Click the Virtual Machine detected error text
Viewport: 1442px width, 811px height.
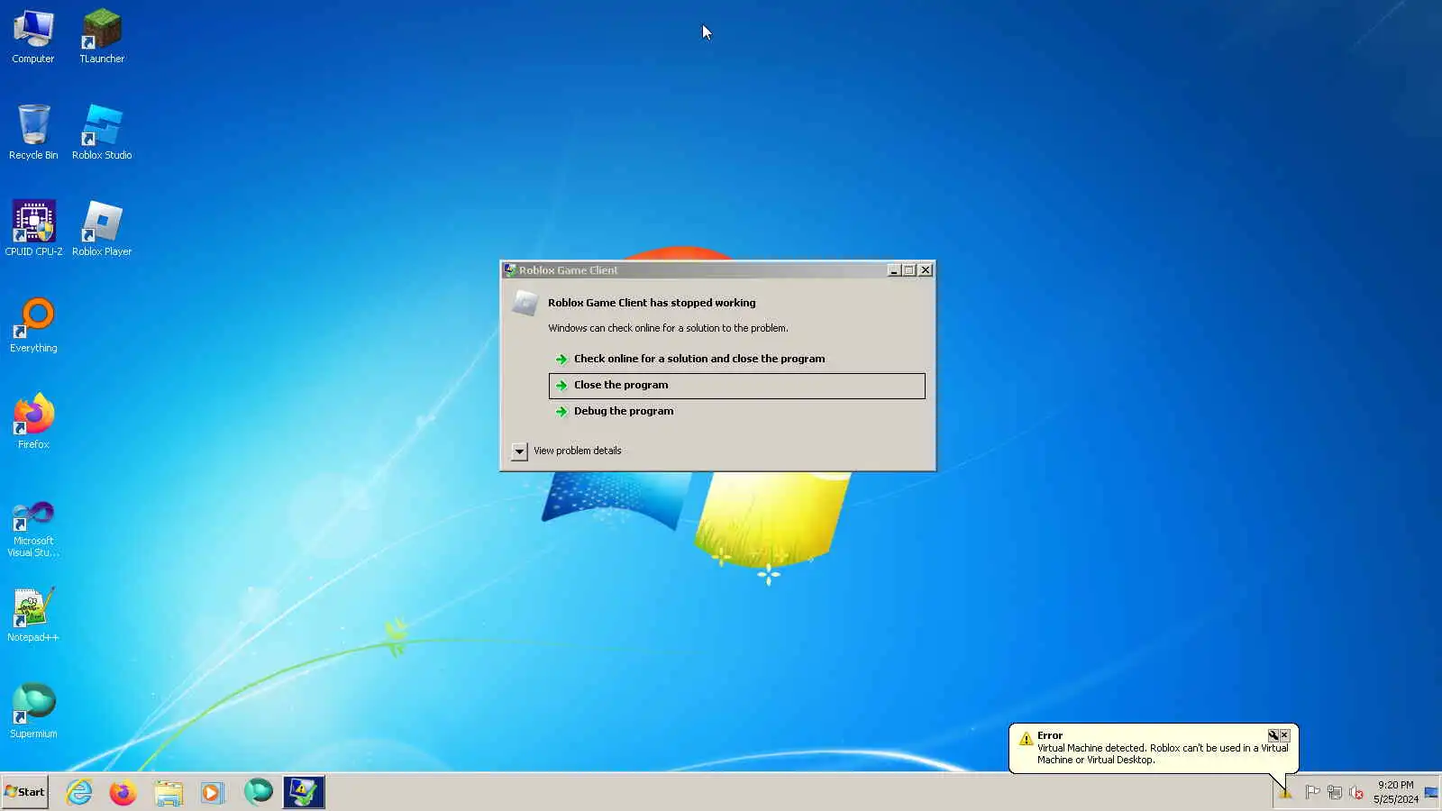coord(1163,754)
